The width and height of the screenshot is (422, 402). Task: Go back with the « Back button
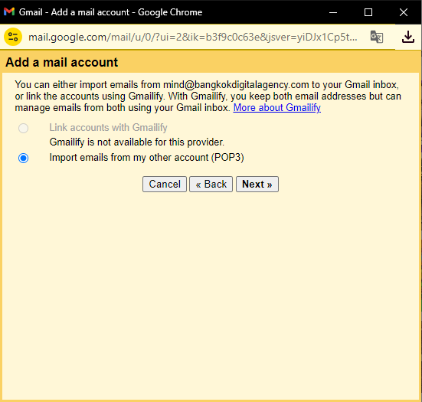pyautogui.click(x=211, y=184)
